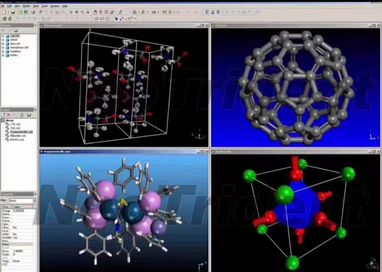Click the Undo icon
This screenshot has width=382, height=272.
coord(40,12)
